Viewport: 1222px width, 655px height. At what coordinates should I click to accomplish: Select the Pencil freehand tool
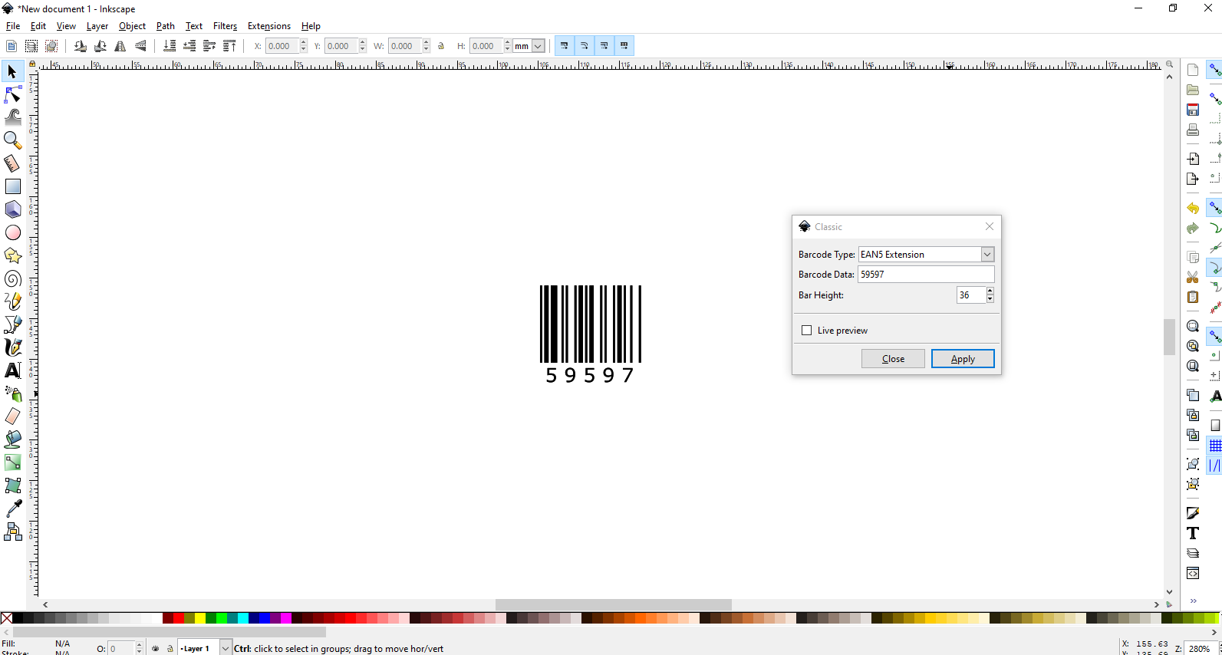coord(12,301)
